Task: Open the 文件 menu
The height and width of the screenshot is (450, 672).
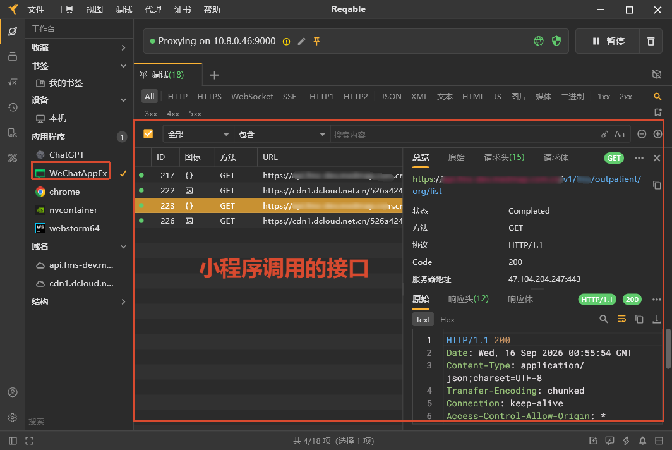Action: (x=35, y=9)
